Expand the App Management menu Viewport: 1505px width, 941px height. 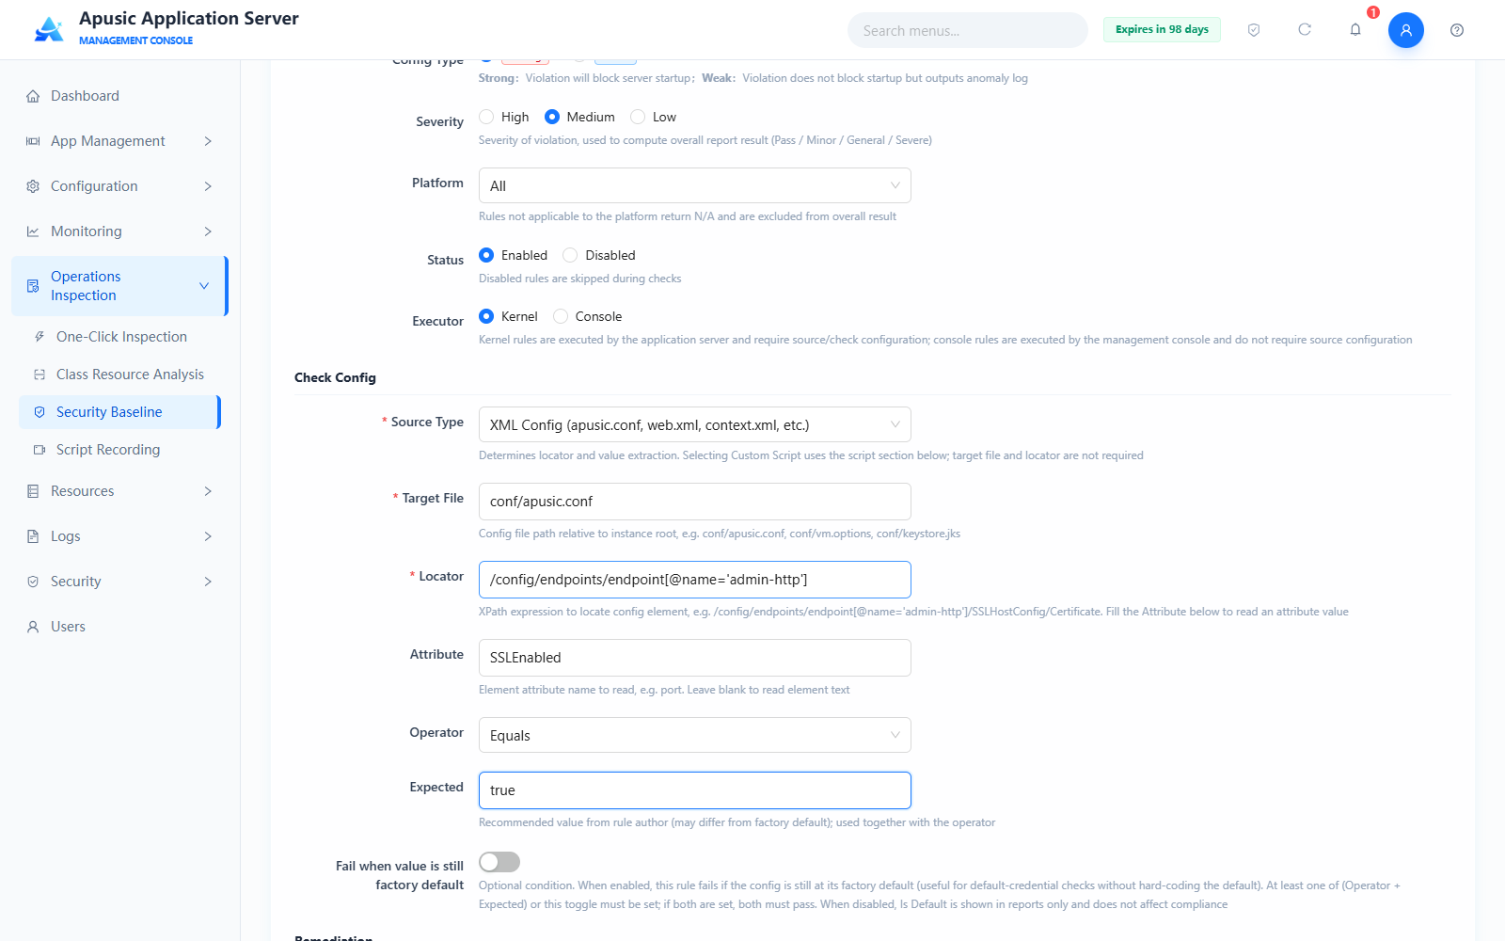(x=119, y=141)
